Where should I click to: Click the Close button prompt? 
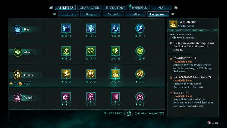click(x=213, y=123)
